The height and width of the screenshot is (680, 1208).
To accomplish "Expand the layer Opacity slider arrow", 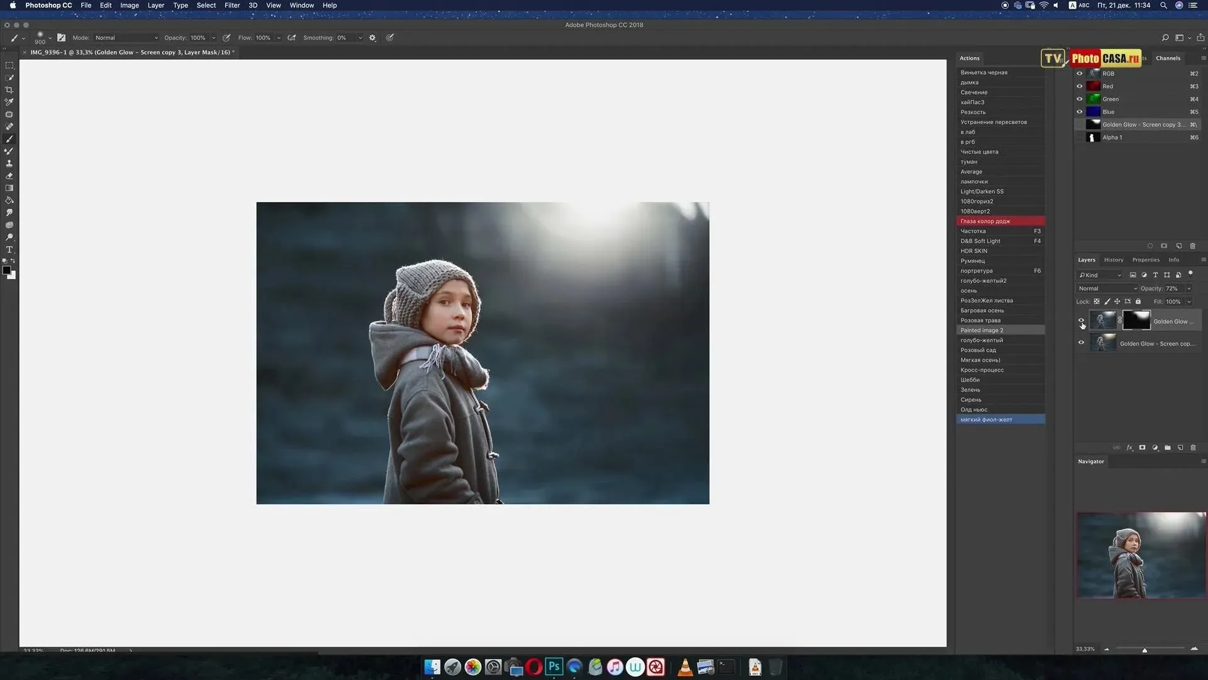I will pos(1189,288).
